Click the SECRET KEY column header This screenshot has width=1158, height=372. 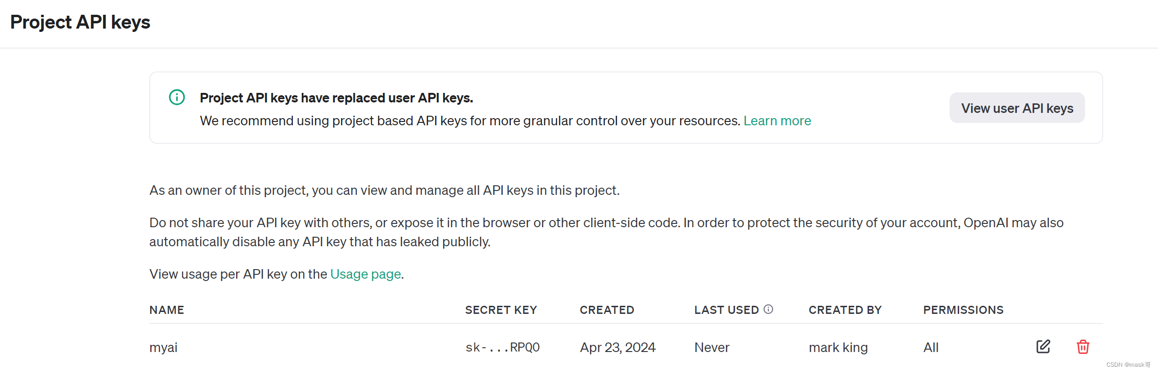point(501,310)
